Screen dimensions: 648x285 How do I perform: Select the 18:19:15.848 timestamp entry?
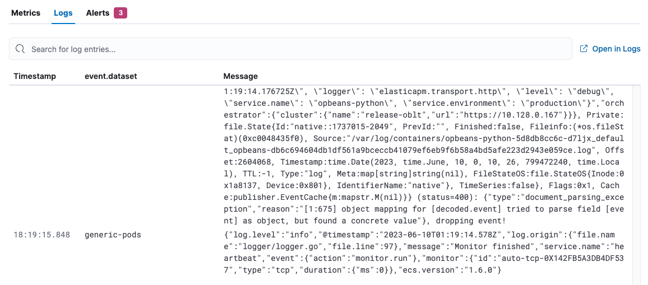[42, 235]
